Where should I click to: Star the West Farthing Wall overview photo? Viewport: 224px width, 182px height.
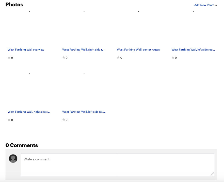[9, 58]
